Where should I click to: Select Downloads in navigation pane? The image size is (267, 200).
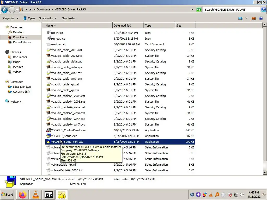[x=20, y=37]
